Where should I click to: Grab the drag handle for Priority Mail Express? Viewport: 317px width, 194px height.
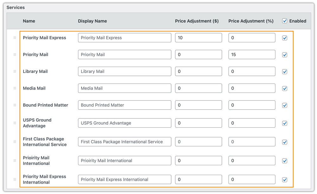[x=15, y=38]
